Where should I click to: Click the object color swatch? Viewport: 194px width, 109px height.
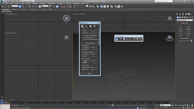tap(192, 41)
